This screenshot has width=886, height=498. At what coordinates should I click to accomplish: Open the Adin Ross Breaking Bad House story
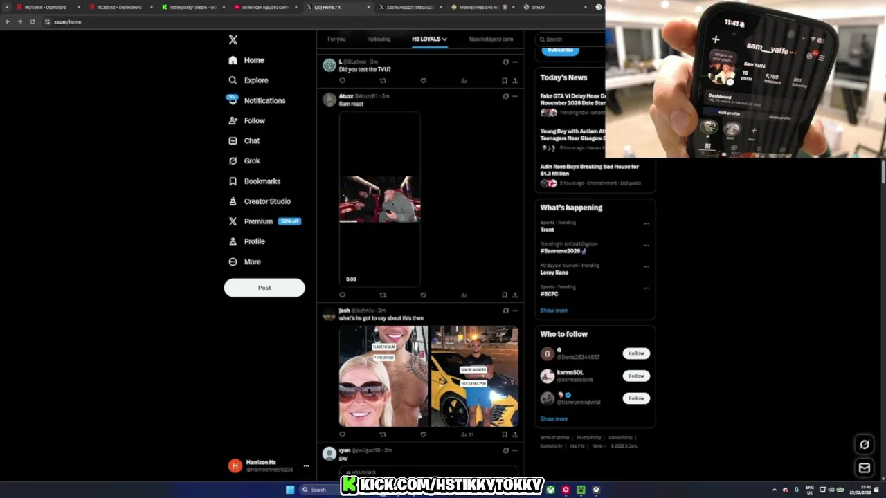pos(590,175)
